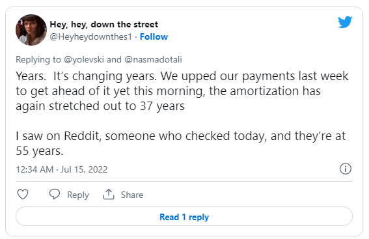369x239 pixels.
Task: Open the 'Hey, hey, down the street' display name
Action: coord(103,24)
